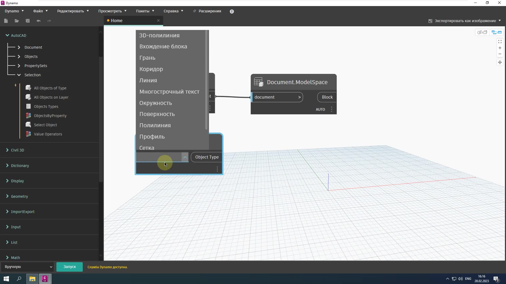Viewport: 506px width, 284px height.
Task: Open the Экспортировать как изображение dropdown
Action: (x=499, y=21)
